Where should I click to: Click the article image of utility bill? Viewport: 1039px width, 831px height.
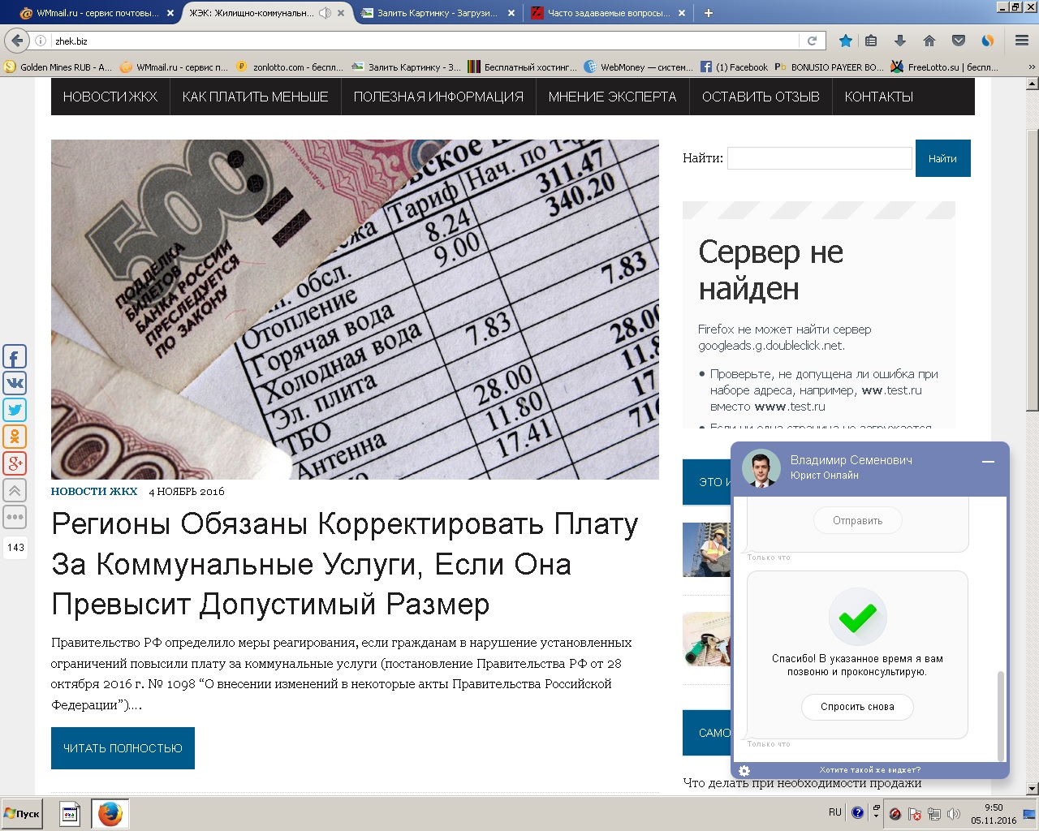(x=355, y=309)
